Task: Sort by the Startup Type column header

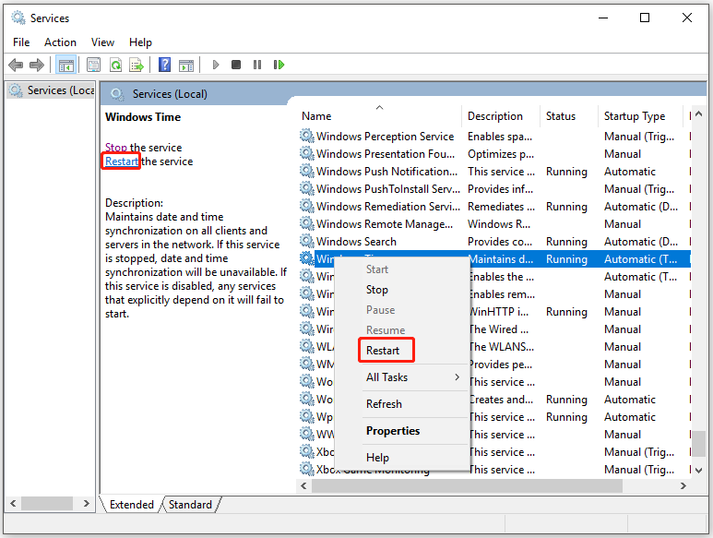Action: tap(640, 116)
